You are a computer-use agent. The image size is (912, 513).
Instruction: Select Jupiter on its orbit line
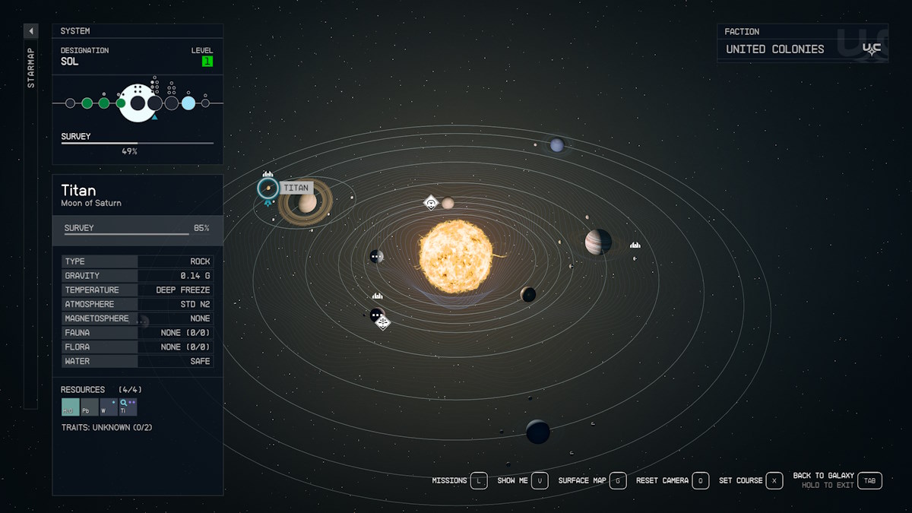598,242
